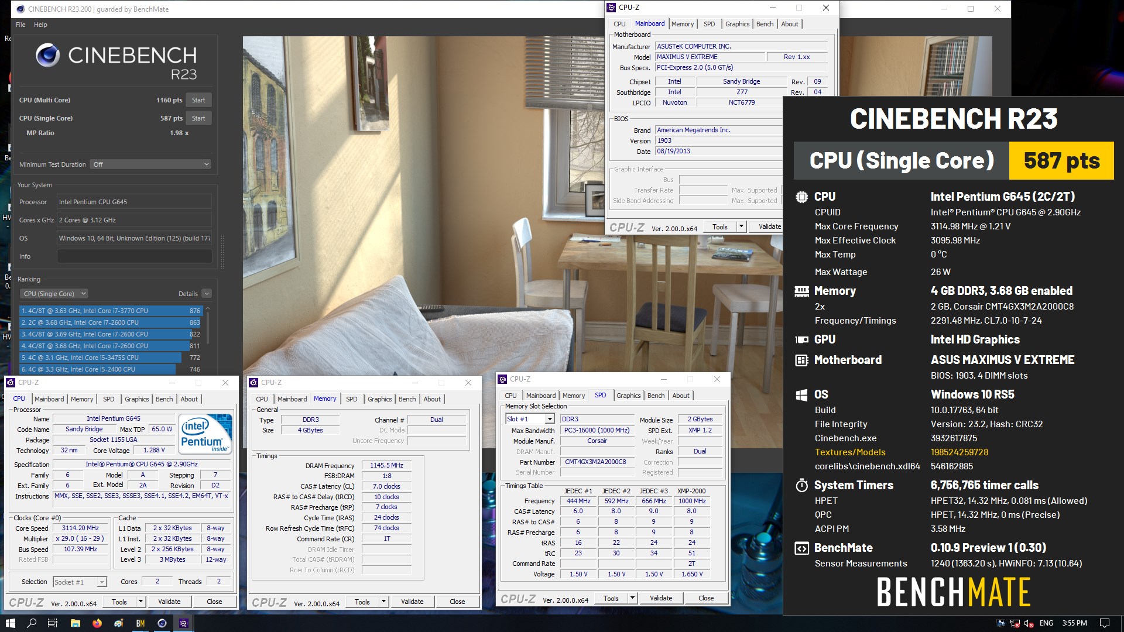Select ranking row Intel Core i7-3770 CPU
This screenshot has height=632, width=1124.
point(111,311)
